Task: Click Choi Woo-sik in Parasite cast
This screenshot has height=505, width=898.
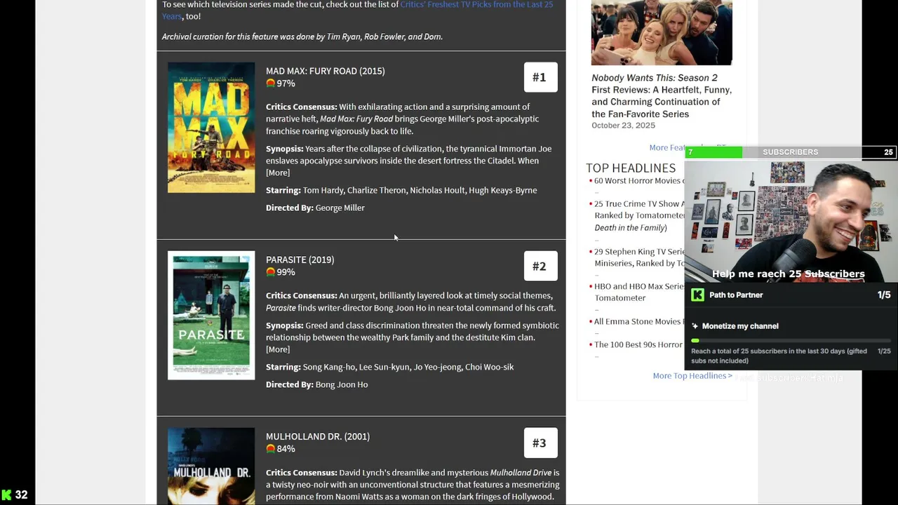Action: click(489, 367)
